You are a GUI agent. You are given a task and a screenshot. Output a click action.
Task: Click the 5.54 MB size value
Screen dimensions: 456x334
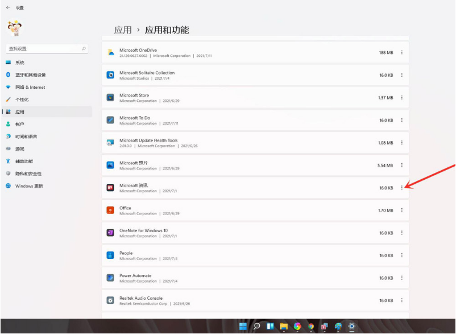pos(385,165)
